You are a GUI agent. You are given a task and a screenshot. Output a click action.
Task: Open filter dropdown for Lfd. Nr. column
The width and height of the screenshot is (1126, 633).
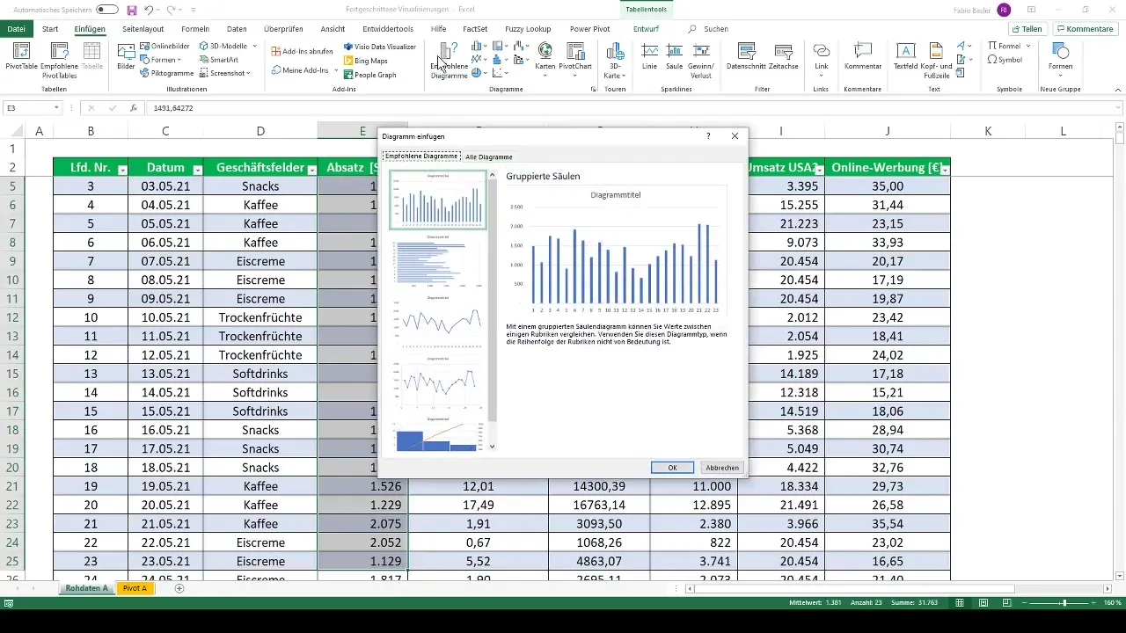tap(122, 169)
